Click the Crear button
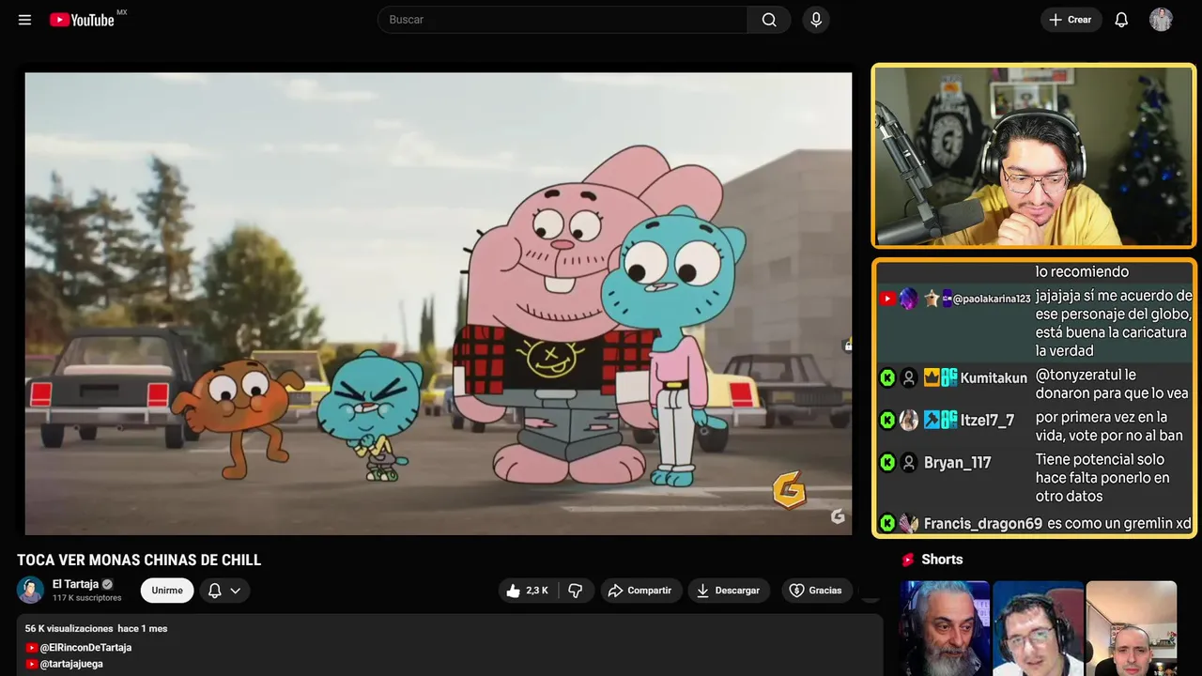The width and height of the screenshot is (1202, 676). click(x=1071, y=20)
